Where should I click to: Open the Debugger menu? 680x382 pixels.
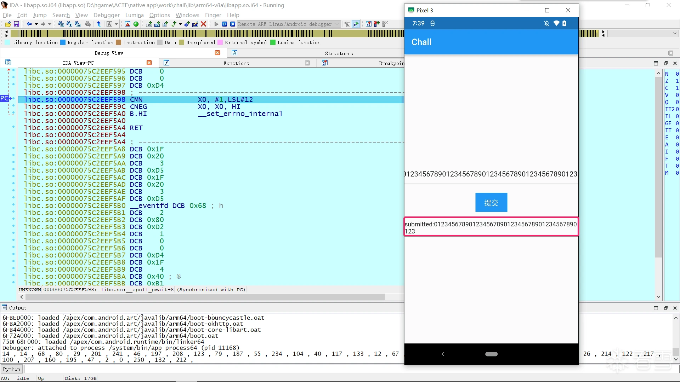coord(106,15)
